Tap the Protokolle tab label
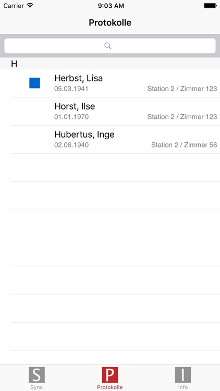 [110, 387]
